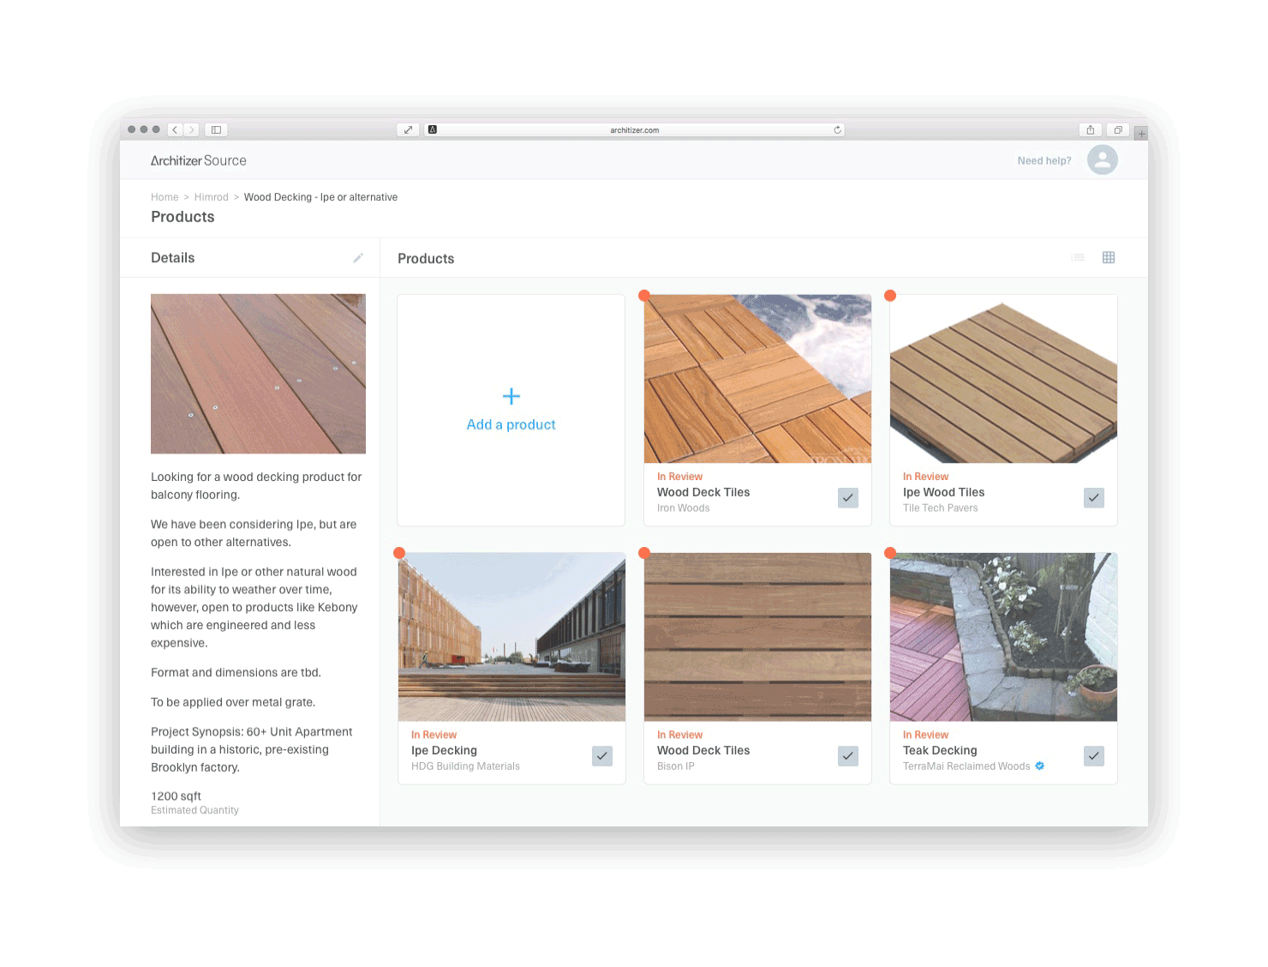1268x967 pixels.
Task: Switch to list view icon
Action: 1078,257
